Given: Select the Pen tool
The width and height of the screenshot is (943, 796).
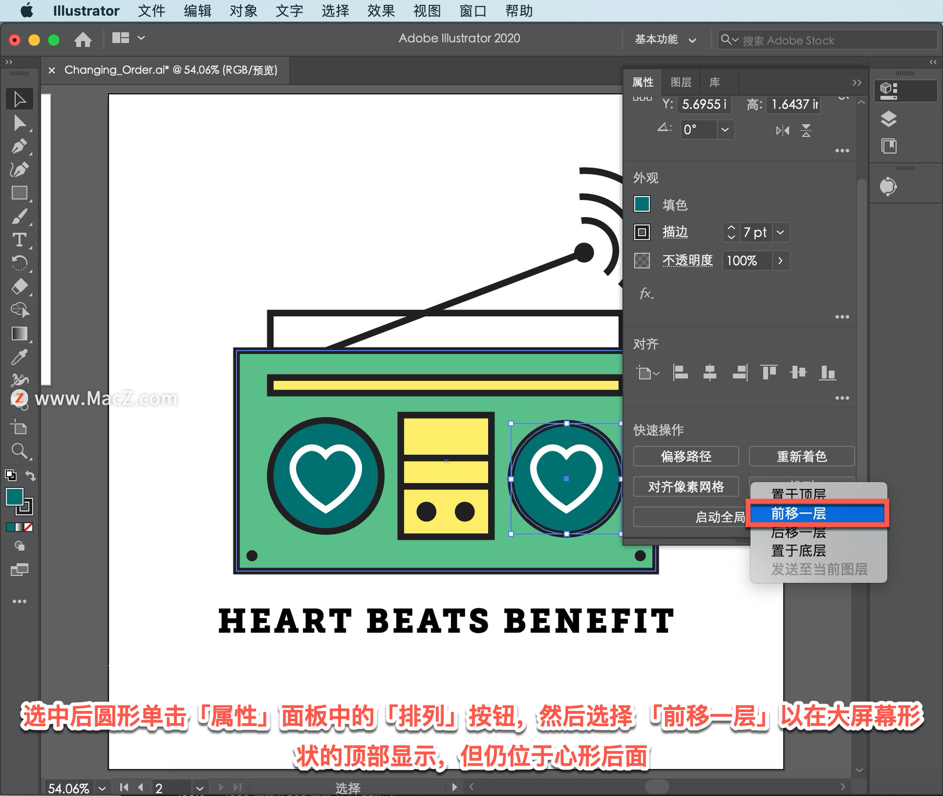Looking at the screenshot, I should point(20,146).
